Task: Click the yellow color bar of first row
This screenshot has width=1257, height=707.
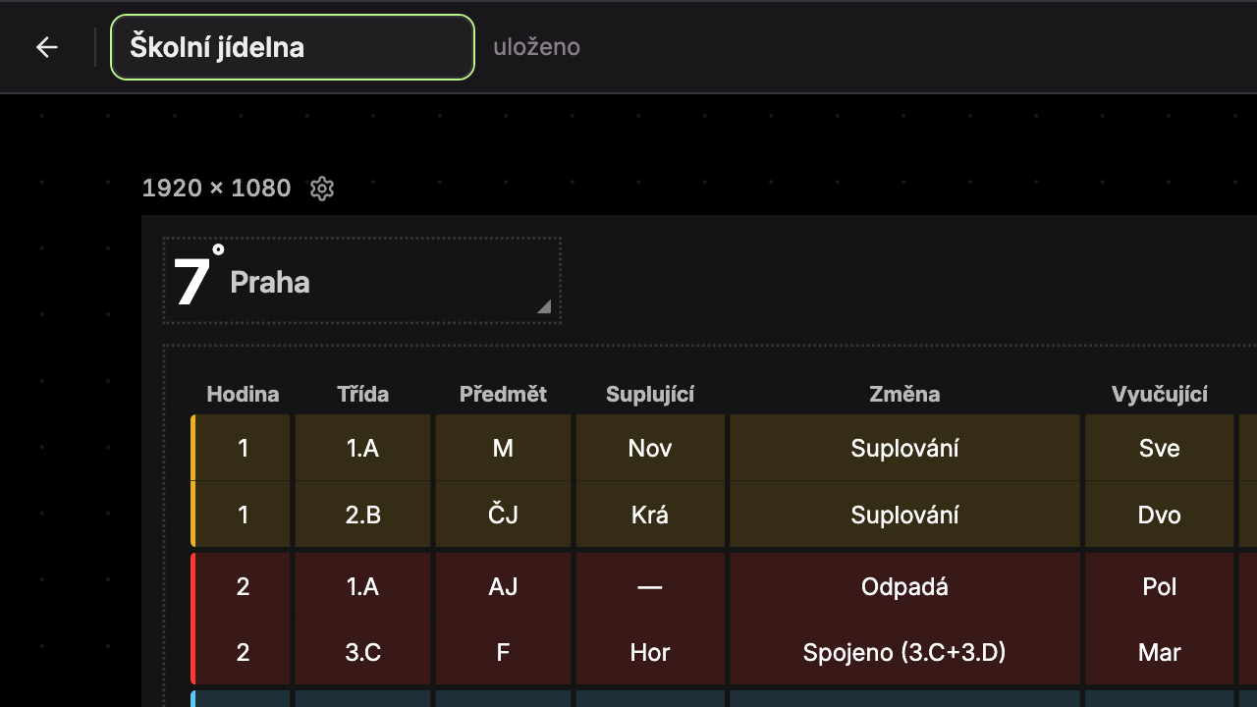Action: click(x=193, y=480)
